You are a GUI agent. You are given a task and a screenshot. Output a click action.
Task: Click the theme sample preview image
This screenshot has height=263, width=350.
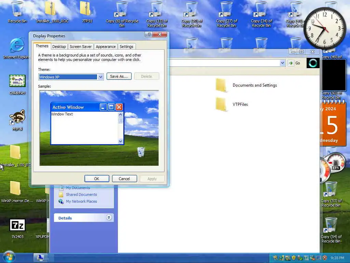[x=99, y=128]
